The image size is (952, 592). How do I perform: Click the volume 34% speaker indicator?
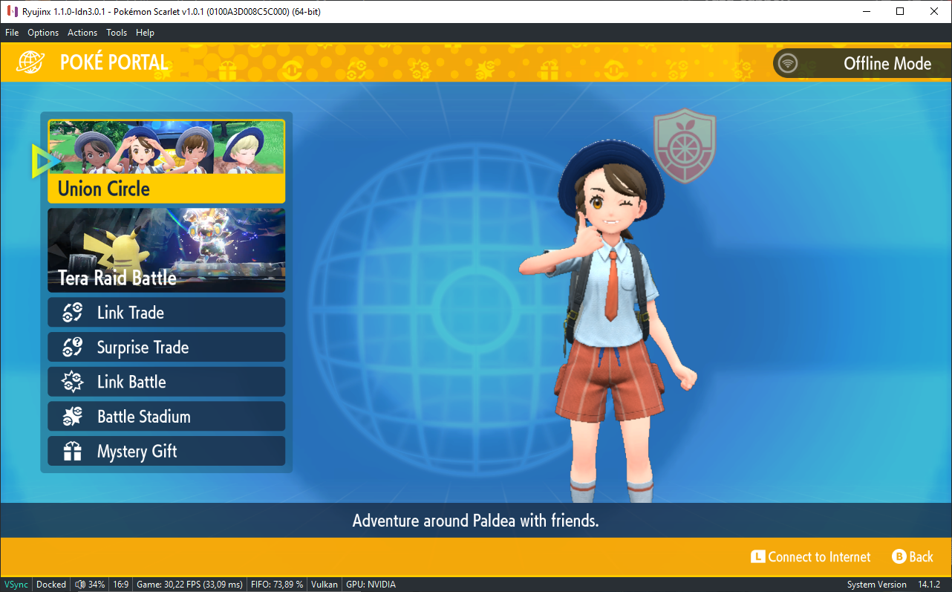click(90, 585)
